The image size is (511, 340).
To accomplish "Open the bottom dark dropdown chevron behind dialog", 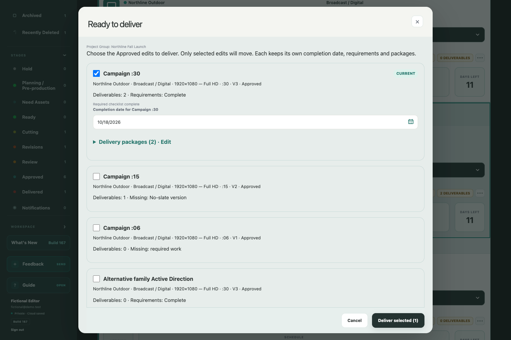I will [x=478, y=298].
